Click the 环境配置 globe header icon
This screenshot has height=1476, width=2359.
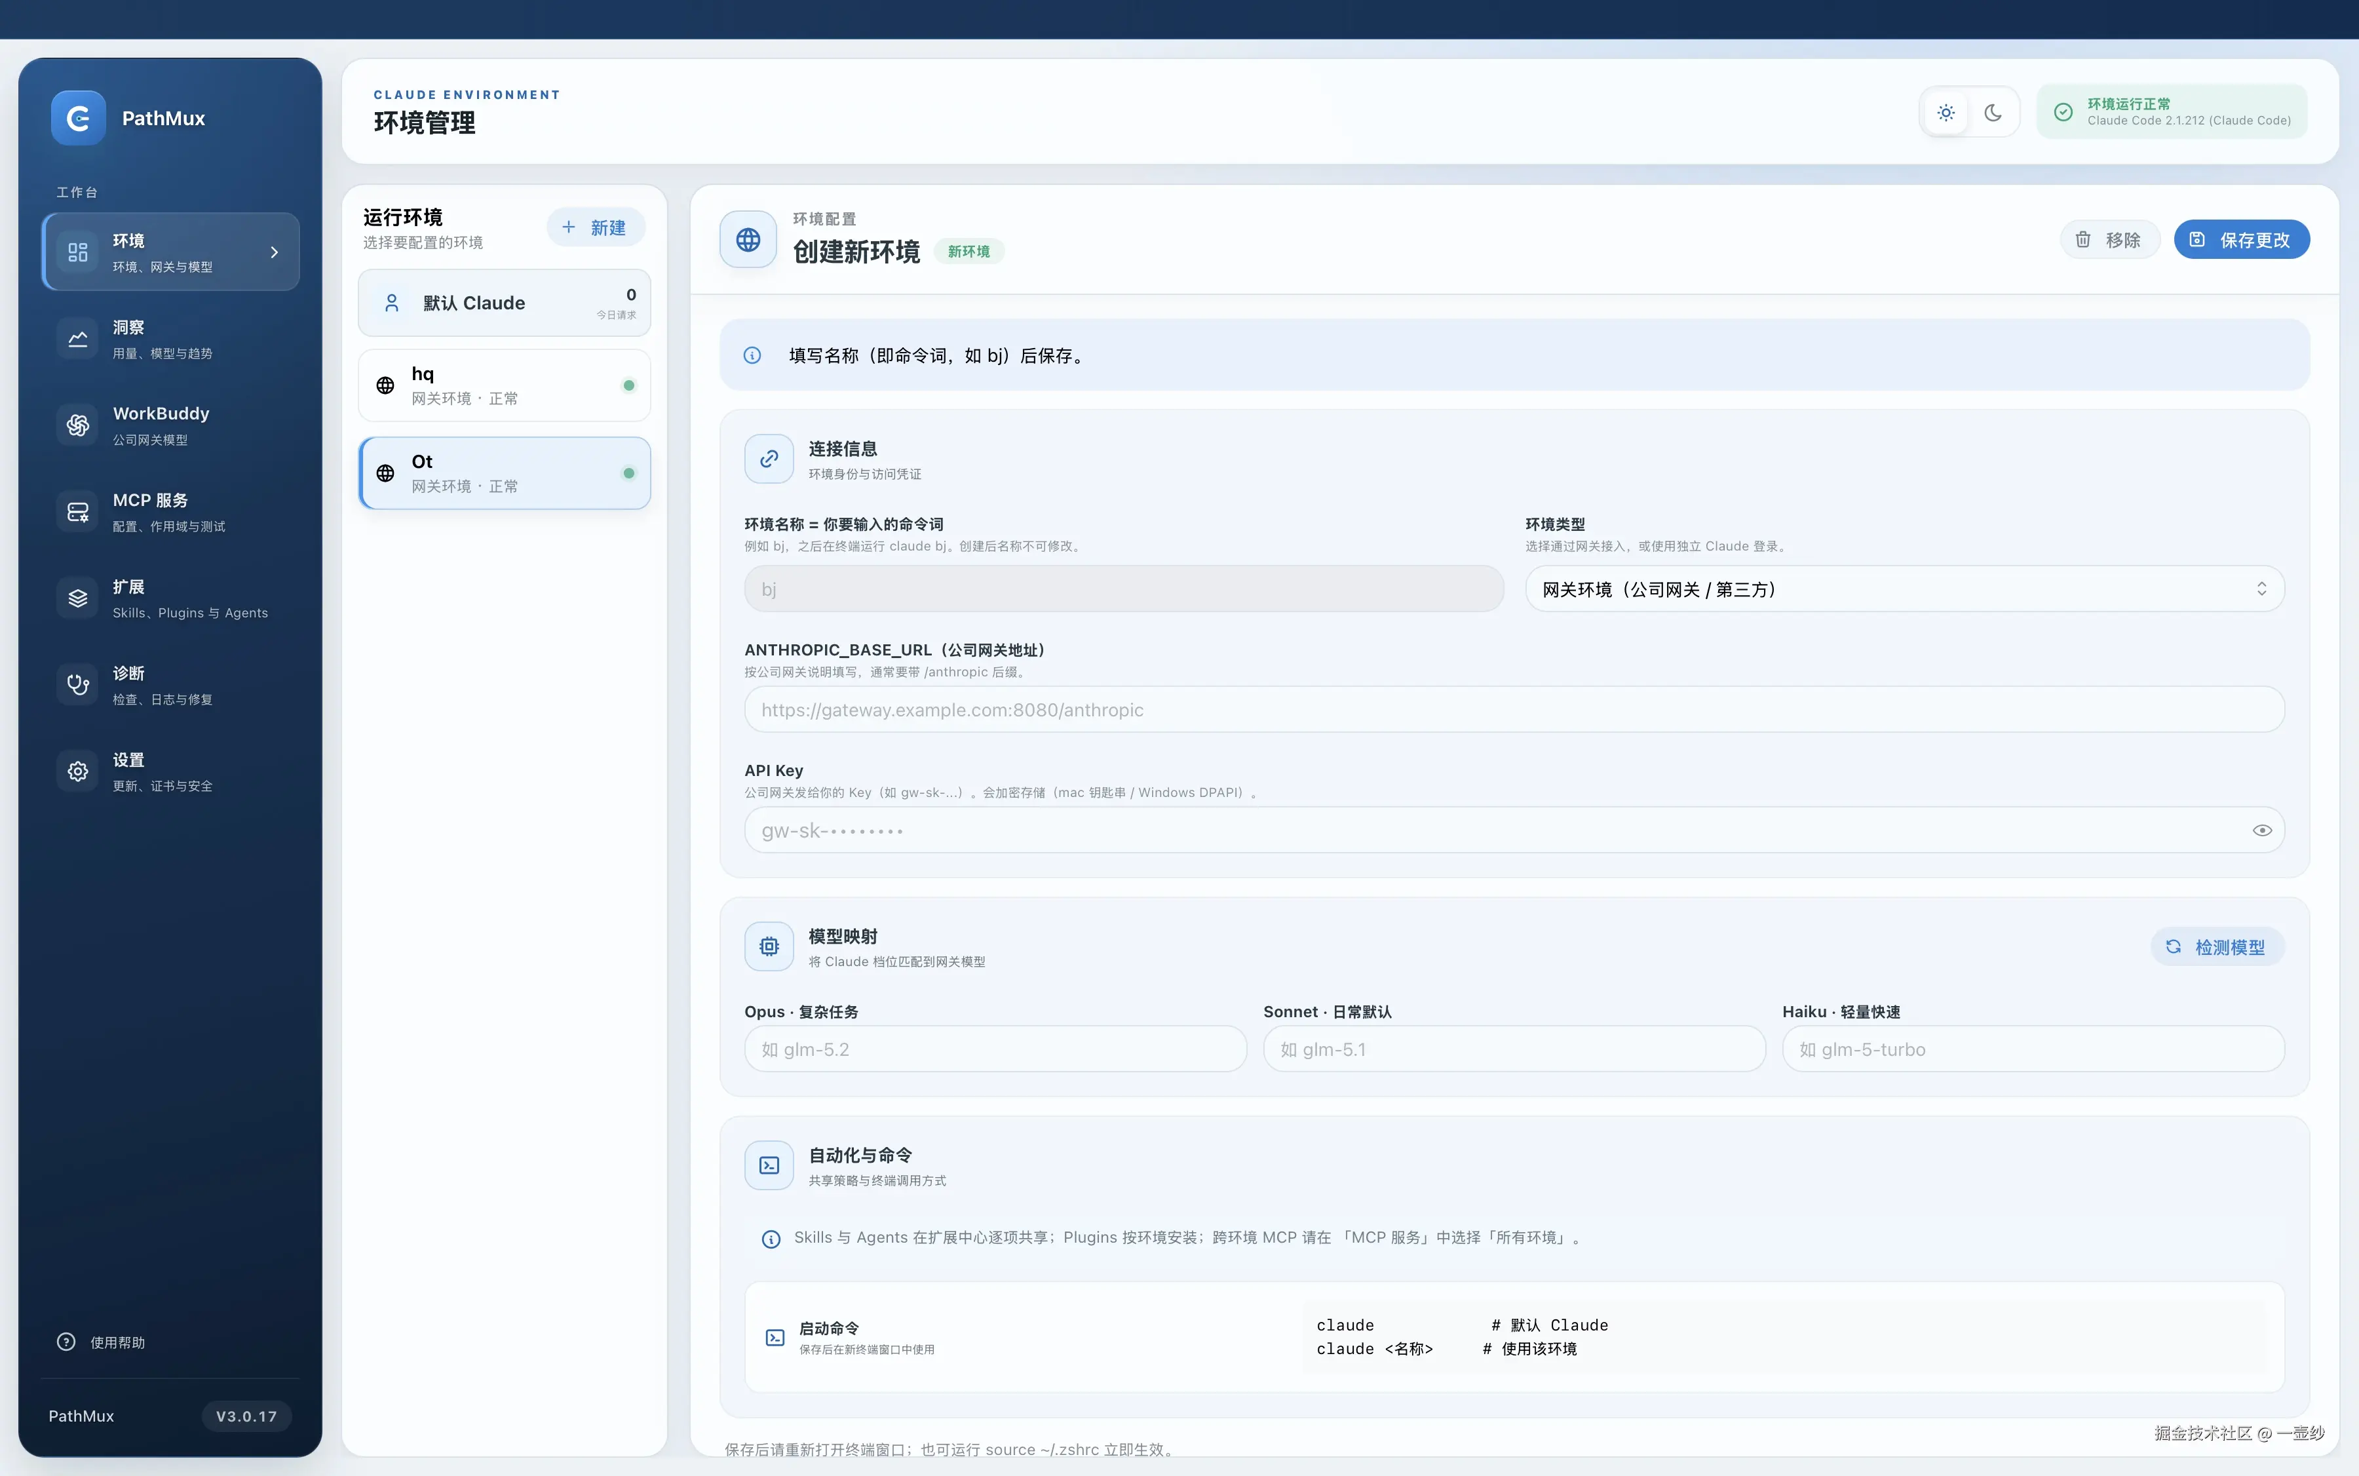pos(748,239)
